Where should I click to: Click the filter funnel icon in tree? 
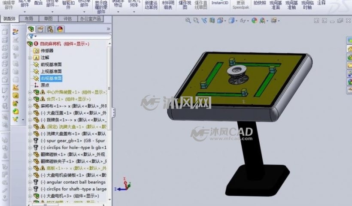[31, 36]
